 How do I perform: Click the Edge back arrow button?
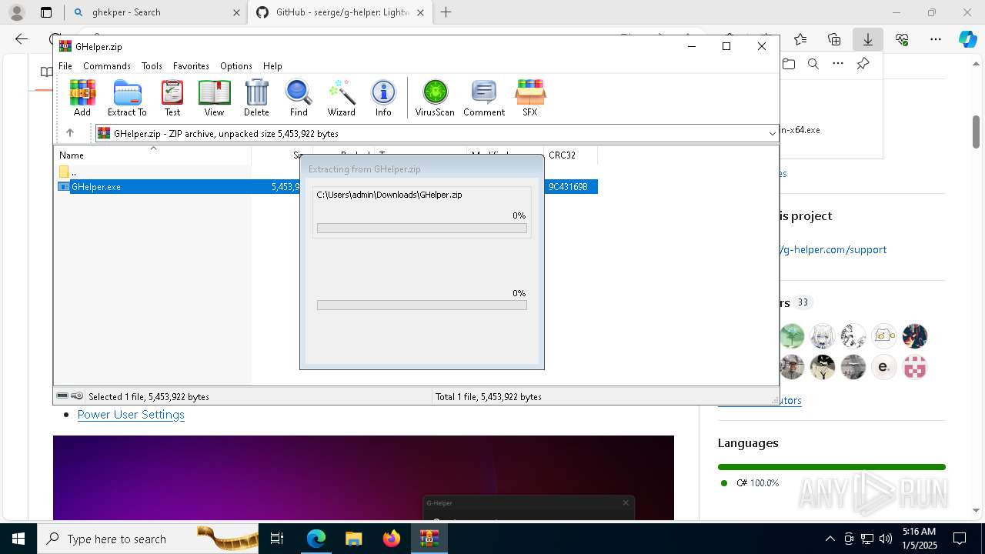point(22,39)
